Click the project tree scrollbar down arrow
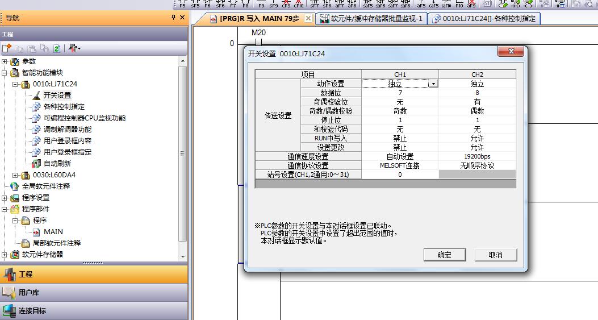This screenshot has width=598, height=320. pyautogui.click(x=183, y=256)
